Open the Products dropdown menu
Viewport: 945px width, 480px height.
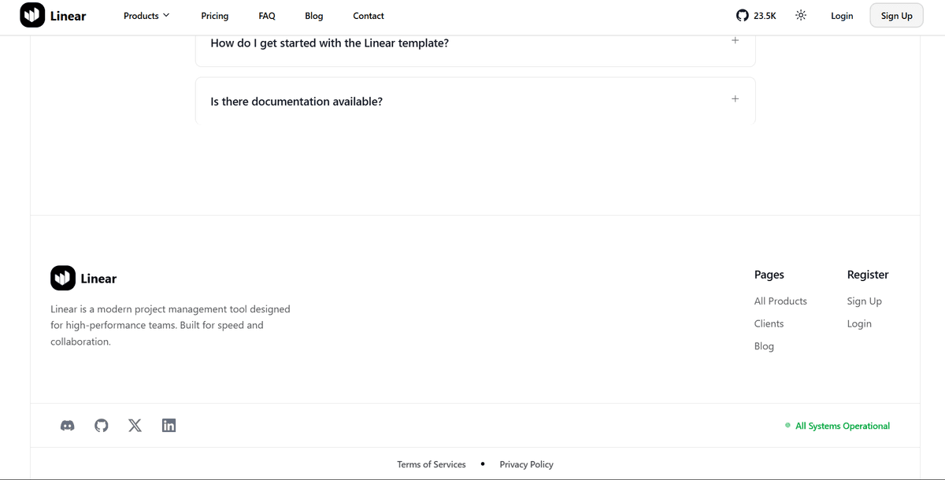coord(146,15)
